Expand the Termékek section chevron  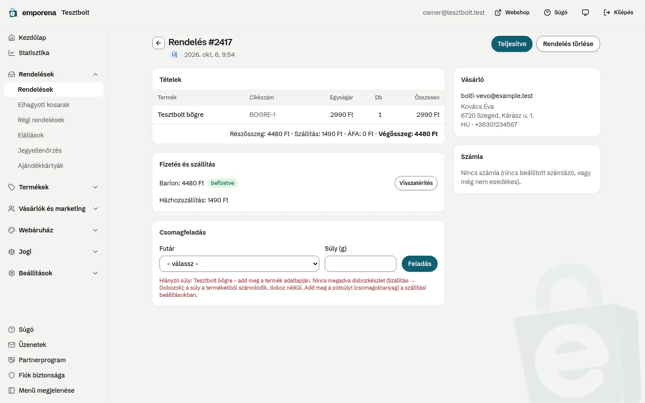pyautogui.click(x=95, y=187)
